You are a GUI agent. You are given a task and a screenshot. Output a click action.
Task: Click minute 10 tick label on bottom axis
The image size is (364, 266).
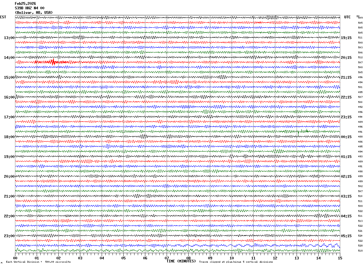(232, 258)
